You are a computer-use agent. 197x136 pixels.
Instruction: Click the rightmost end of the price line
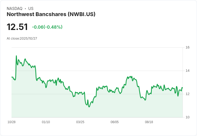[183, 88]
